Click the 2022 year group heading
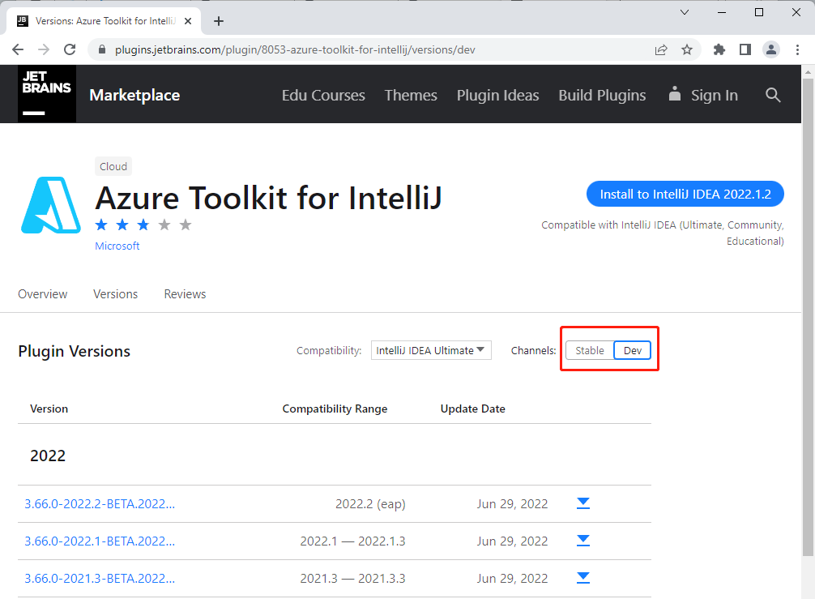 click(x=48, y=456)
